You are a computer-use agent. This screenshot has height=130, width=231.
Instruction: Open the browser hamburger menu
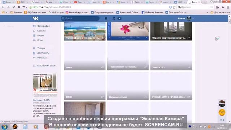[x=228, y=7]
